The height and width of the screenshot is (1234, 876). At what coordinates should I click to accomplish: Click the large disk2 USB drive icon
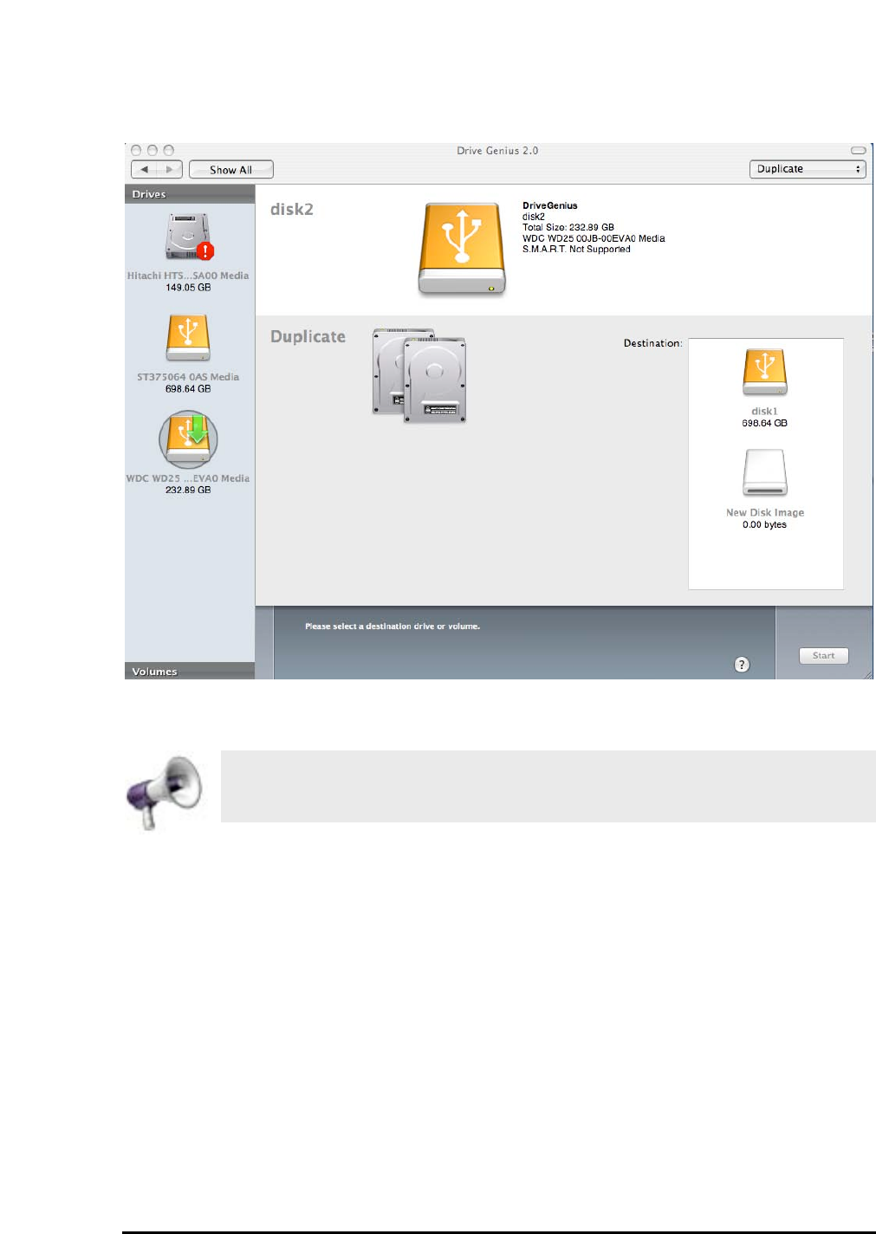point(462,250)
